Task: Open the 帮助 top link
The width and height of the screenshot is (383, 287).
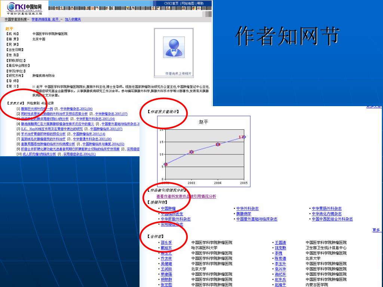Action: coord(200,3)
